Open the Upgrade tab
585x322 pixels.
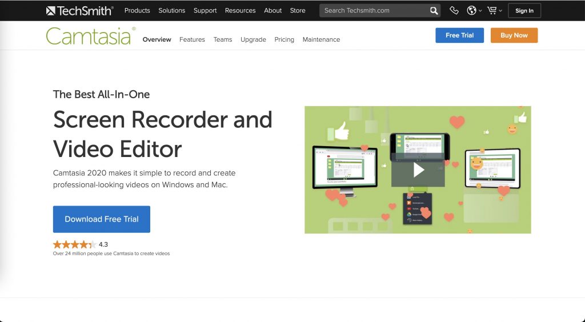pos(253,39)
